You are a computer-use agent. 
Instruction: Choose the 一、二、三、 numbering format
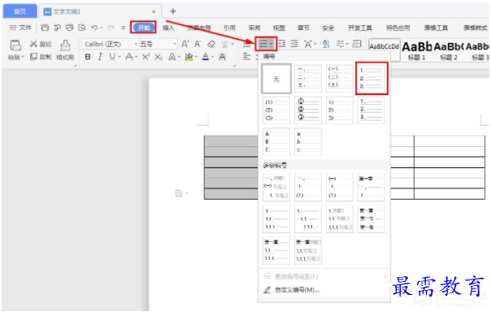[x=308, y=78]
